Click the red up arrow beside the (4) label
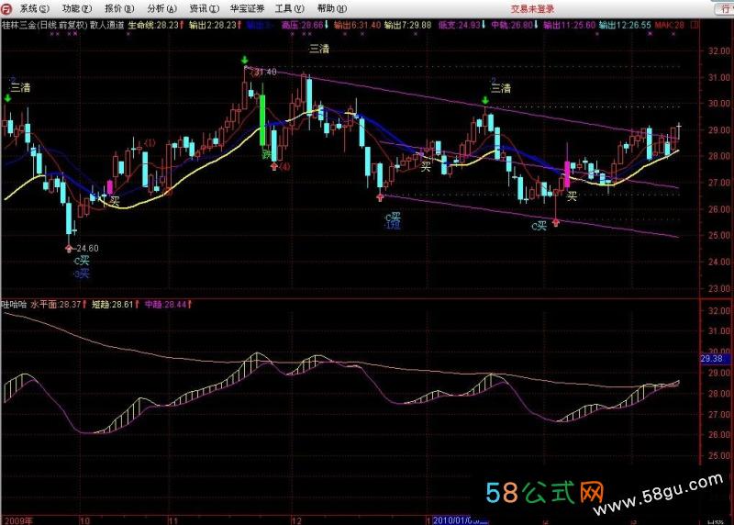 [274, 166]
